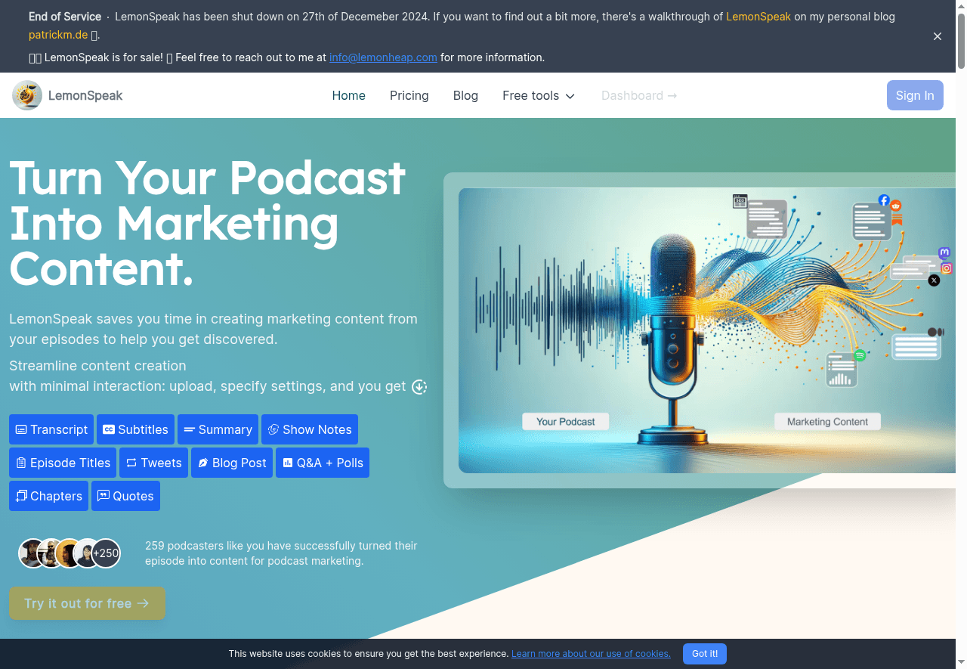Open the Show Notes feature
This screenshot has height=669, width=967.
coord(310,429)
